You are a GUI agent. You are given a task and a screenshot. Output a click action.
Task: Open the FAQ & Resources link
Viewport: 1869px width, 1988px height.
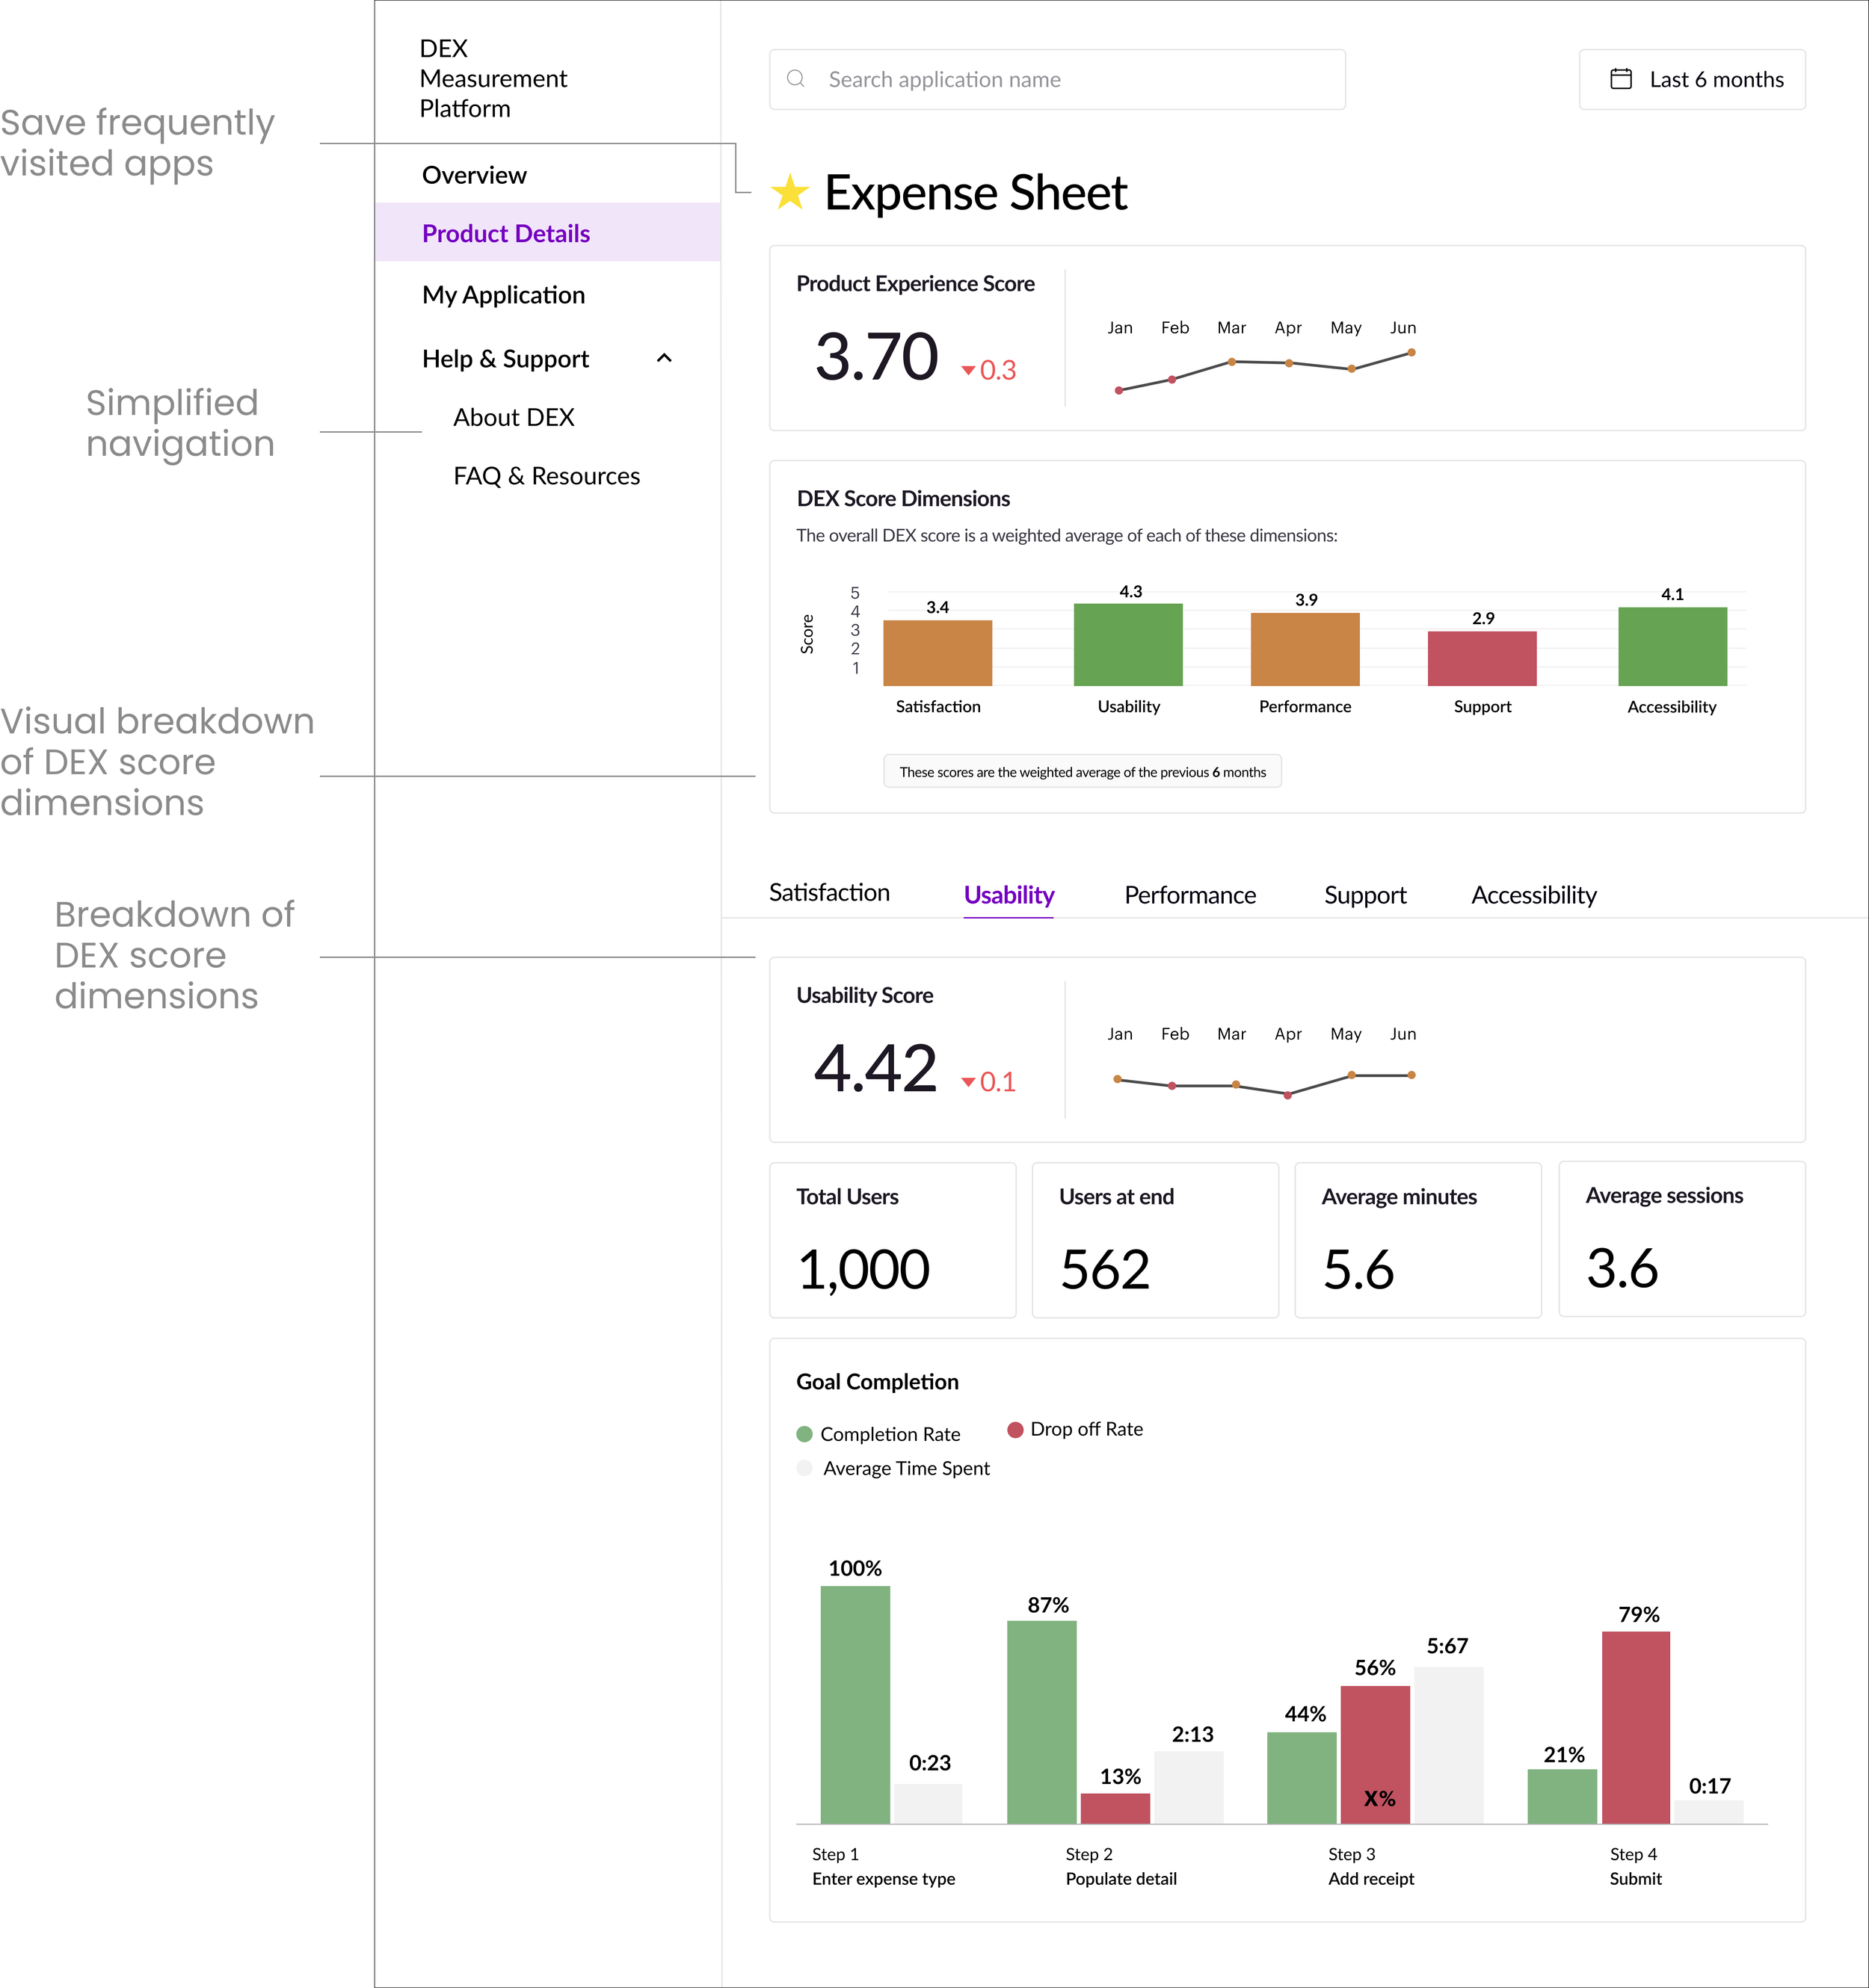pyautogui.click(x=546, y=476)
